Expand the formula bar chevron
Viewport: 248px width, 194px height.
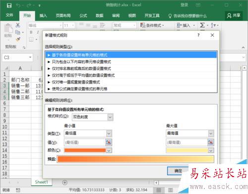(244, 57)
